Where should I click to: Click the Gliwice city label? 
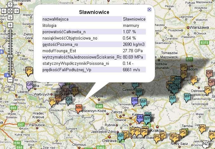tap(120, 120)
